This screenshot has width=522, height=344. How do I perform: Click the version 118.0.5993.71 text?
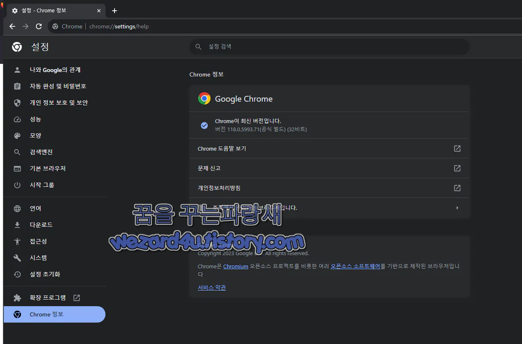pos(261,129)
